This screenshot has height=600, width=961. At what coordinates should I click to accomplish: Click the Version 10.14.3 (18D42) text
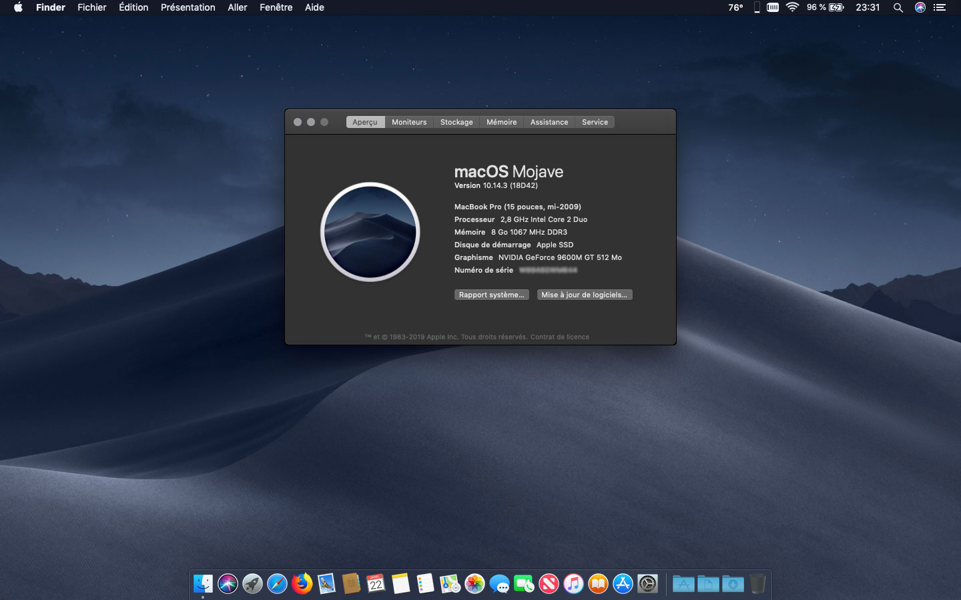click(x=496, y=185)
